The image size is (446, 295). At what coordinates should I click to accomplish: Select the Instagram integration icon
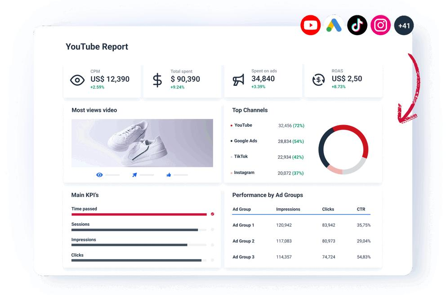380,25
